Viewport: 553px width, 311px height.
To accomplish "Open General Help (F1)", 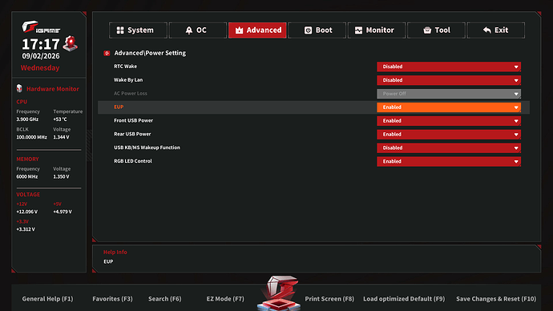I will (x=47, y=299).
